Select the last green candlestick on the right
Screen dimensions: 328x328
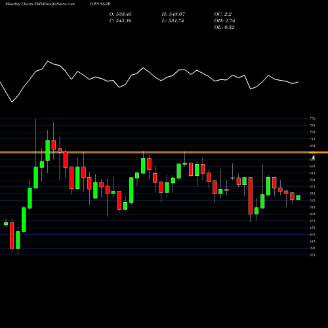[298, 197]
